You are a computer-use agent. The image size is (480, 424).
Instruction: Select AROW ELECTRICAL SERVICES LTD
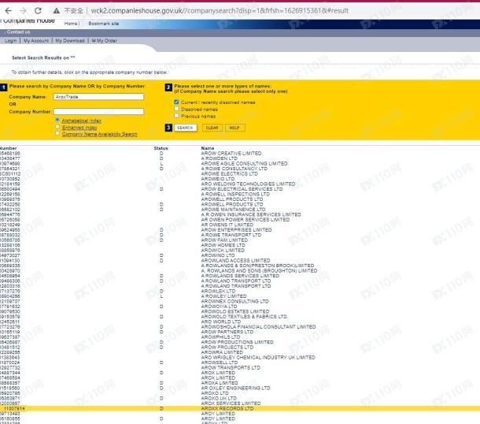[x=242, y=189]
